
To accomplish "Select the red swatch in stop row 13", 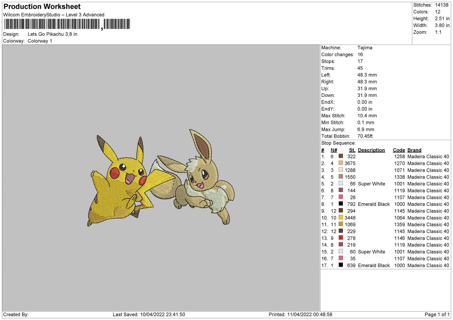I will 341,238.
